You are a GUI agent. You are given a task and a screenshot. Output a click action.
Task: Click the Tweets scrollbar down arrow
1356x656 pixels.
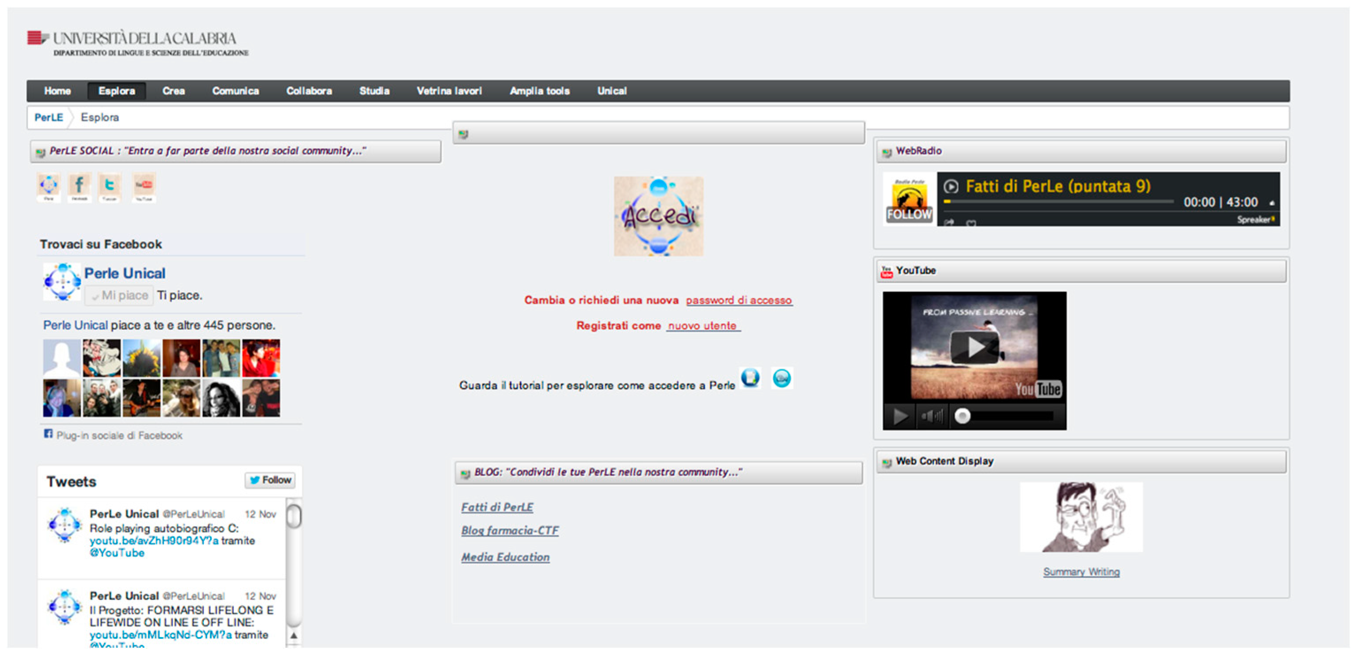click(x=294, y=636)
